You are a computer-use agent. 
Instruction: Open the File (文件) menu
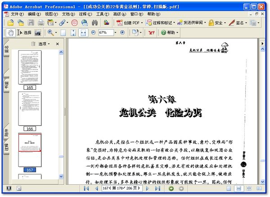(x=17, y=14)
